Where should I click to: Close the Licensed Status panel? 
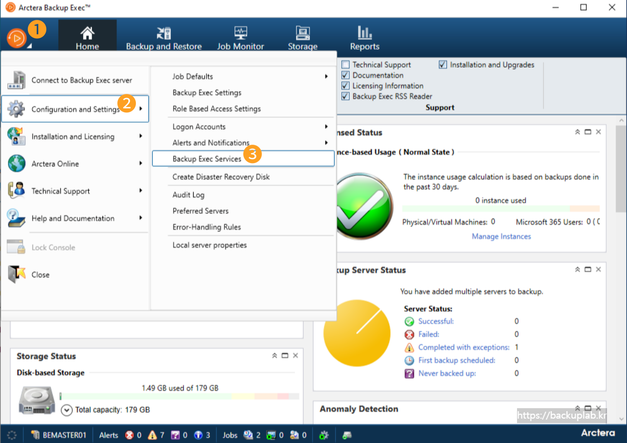[x=599, y=132]
